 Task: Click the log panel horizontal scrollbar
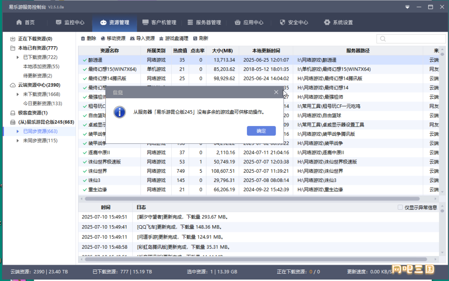tap(256, 259)
